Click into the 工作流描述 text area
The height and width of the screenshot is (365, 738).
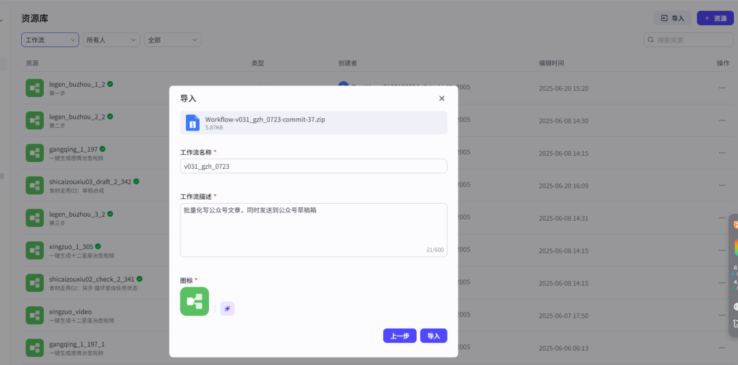[x=314, y=230]
